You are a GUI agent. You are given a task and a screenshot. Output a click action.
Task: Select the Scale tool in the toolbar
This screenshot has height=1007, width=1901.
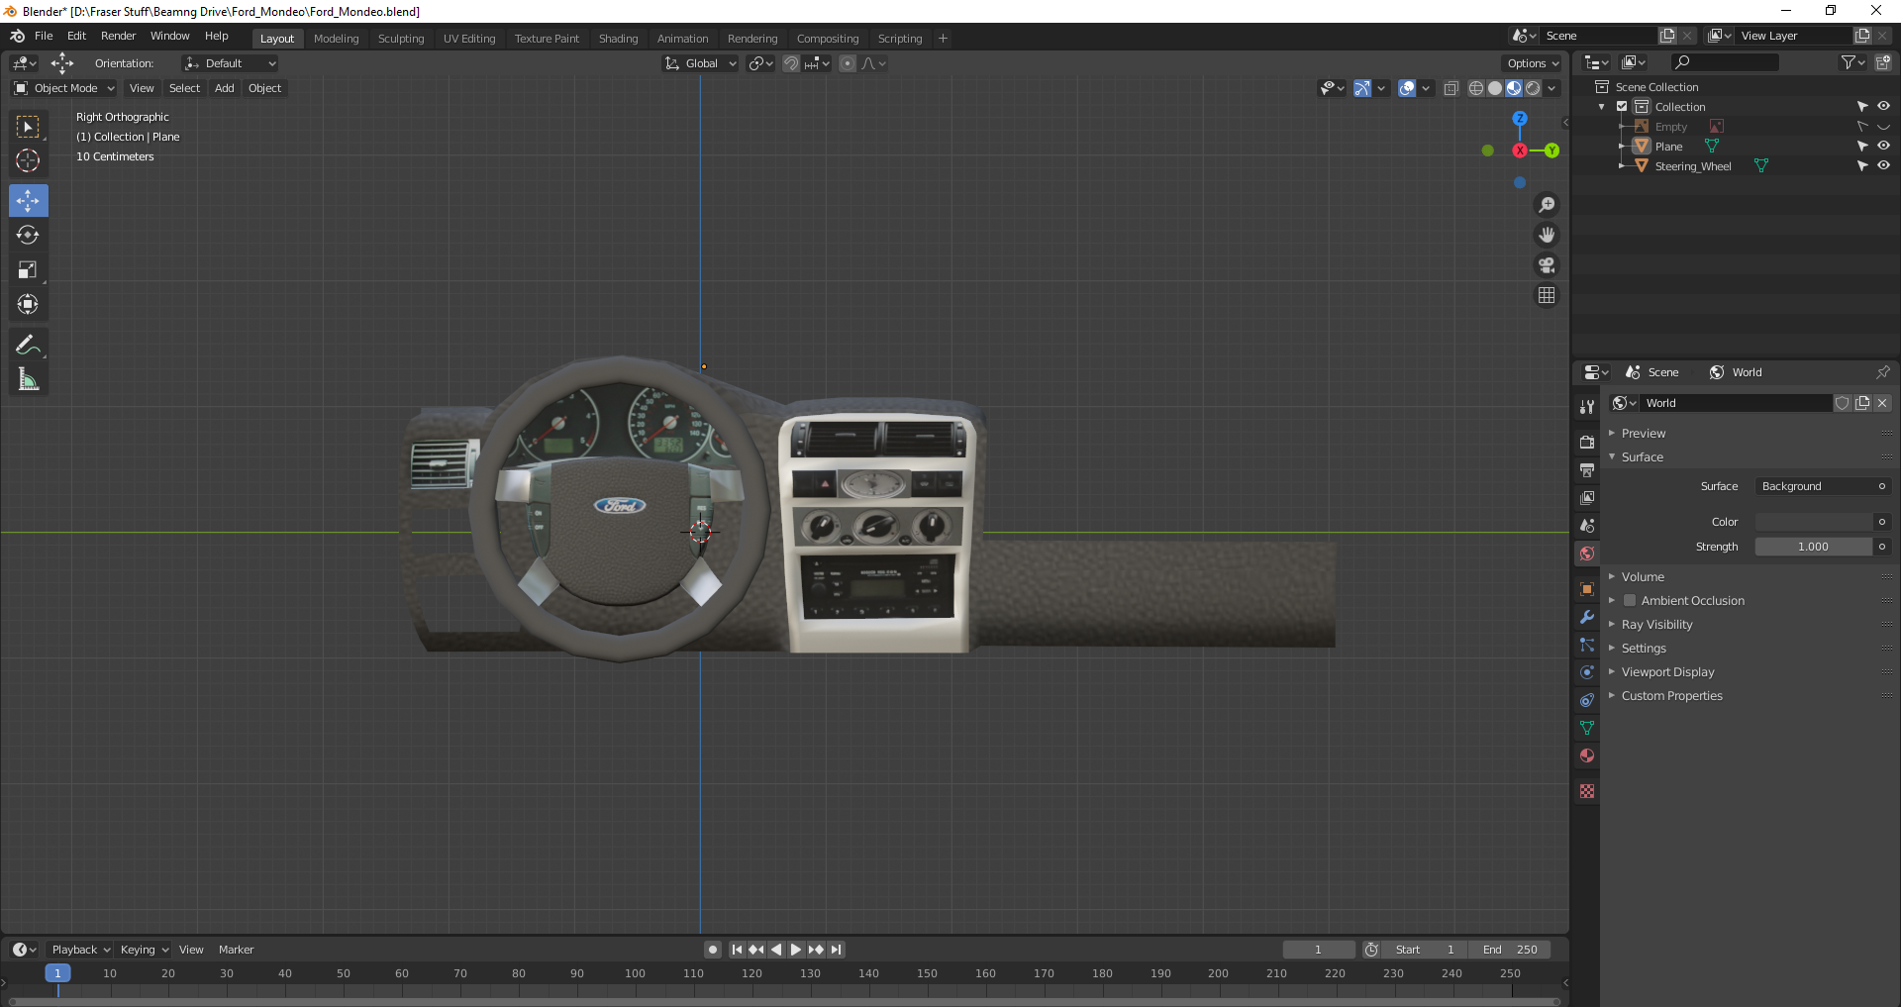pos(28,270)
